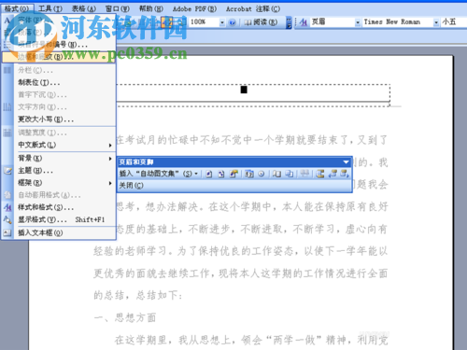Click the Word Help question mark icon

(x=232, y=22)
